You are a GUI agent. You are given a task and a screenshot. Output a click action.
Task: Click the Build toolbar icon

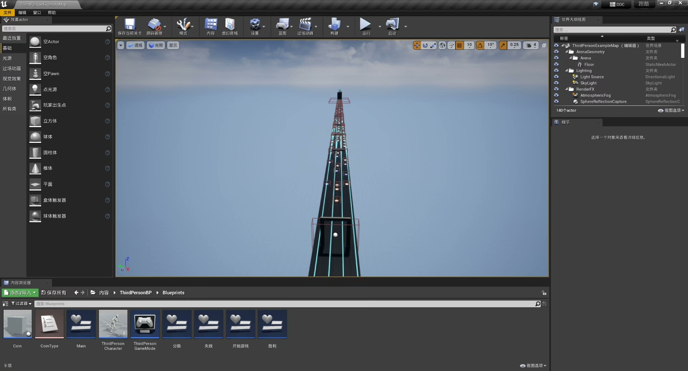(334, 25)
